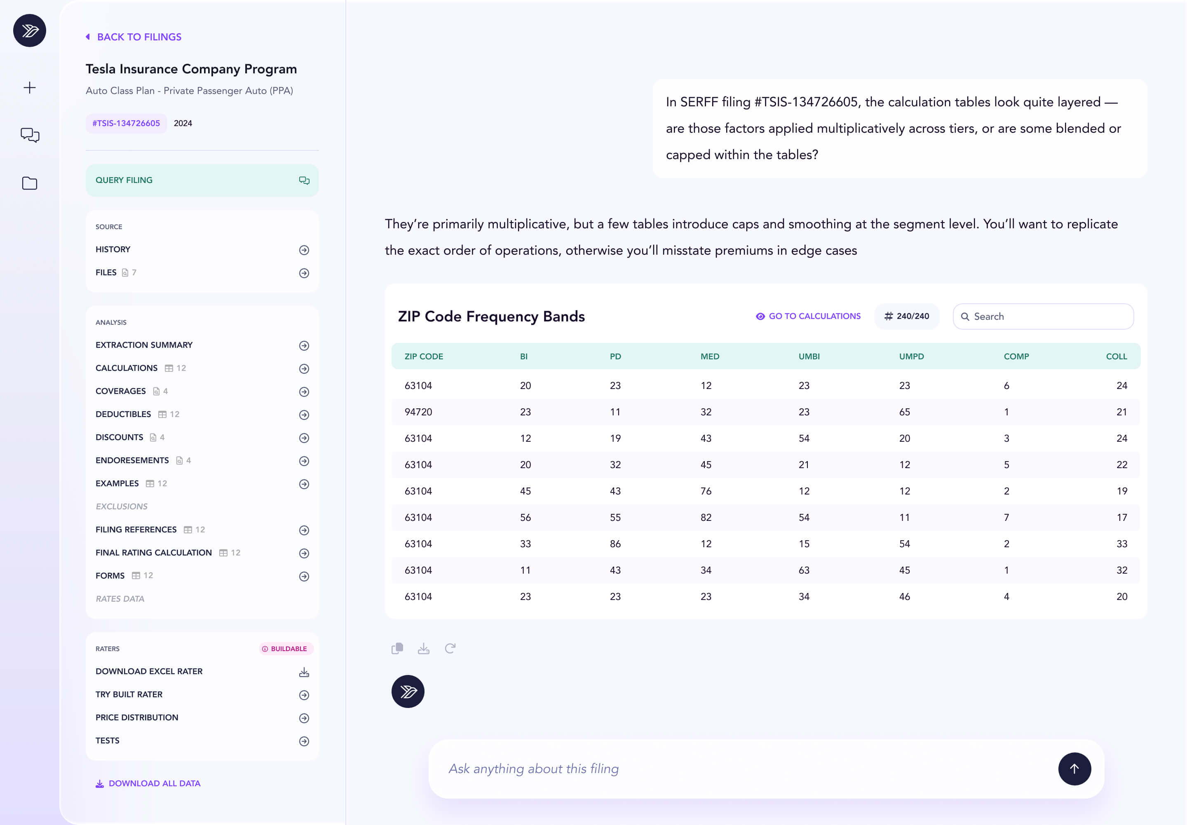Expand the Calculations arrow
Image resolution: width=1187 pixels, height=825 pixels.
304,368
